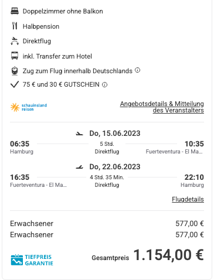Image resolution: width=214 pixels, height=280 pixels.
Task: Click the Tiefpreis Garantie badge
Action: 32,260
